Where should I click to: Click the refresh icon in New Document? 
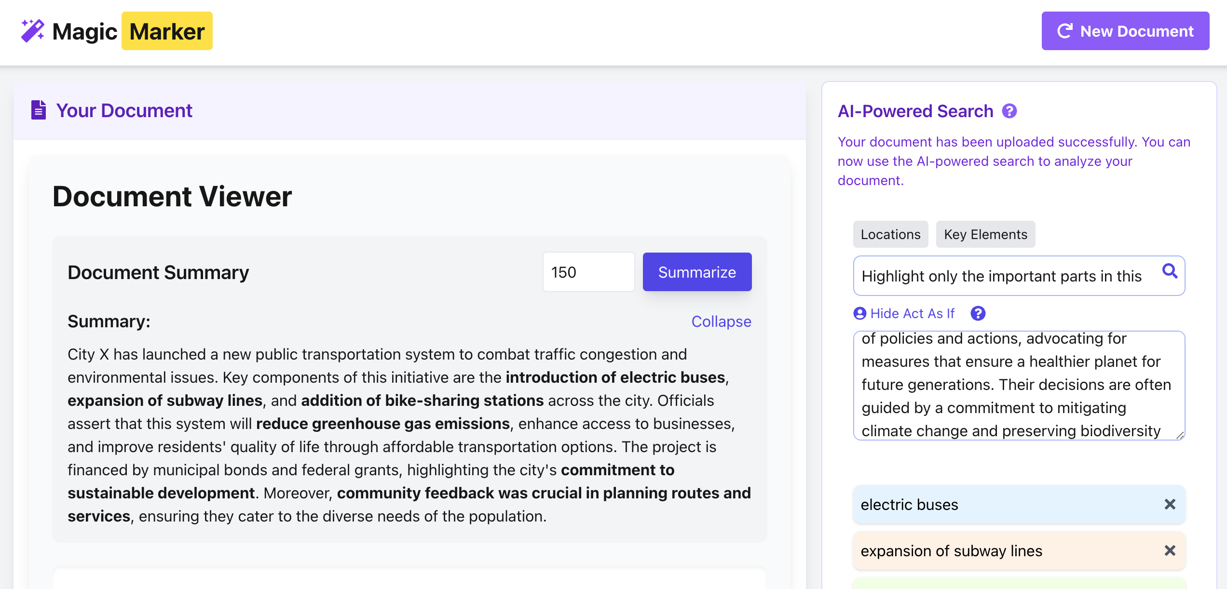coord(1064,31)
